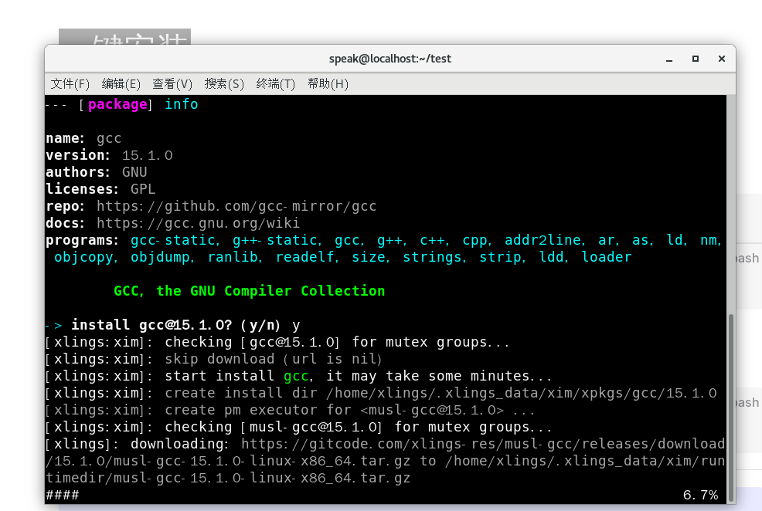Open the 帮助(H) menu

point(328,84)
